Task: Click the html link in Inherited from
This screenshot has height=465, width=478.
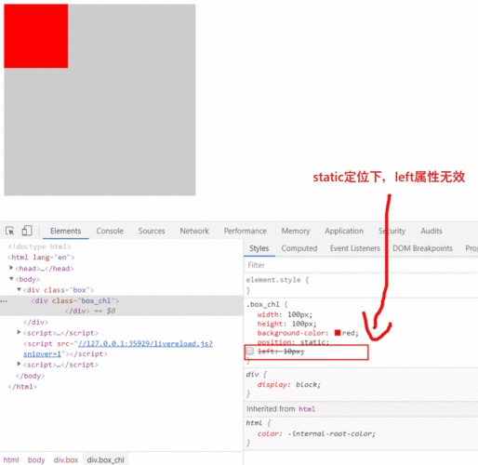Action: [x=307, y=409]
